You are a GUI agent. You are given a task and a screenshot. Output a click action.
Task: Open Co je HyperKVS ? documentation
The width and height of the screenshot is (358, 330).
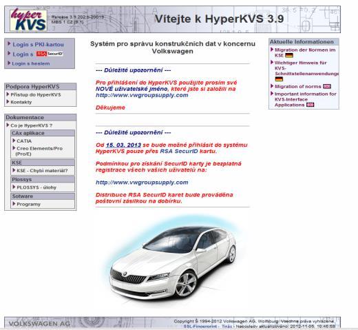pyautogui.click(x=32, y=125)
